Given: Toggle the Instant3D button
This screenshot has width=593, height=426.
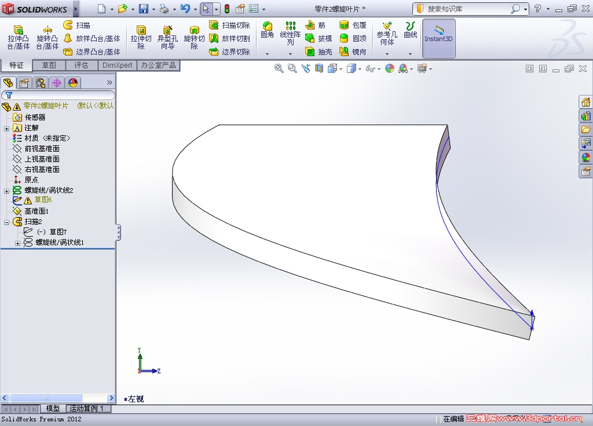Looking at the screenshot, I should (x=438, y=38).
